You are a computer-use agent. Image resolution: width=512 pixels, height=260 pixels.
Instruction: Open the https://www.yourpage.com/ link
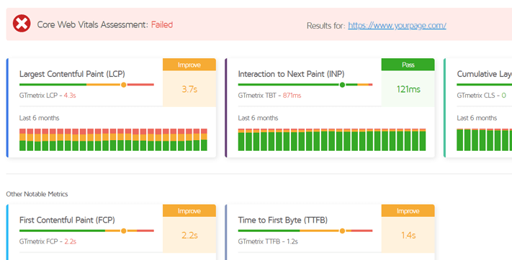tap(397, 25)
